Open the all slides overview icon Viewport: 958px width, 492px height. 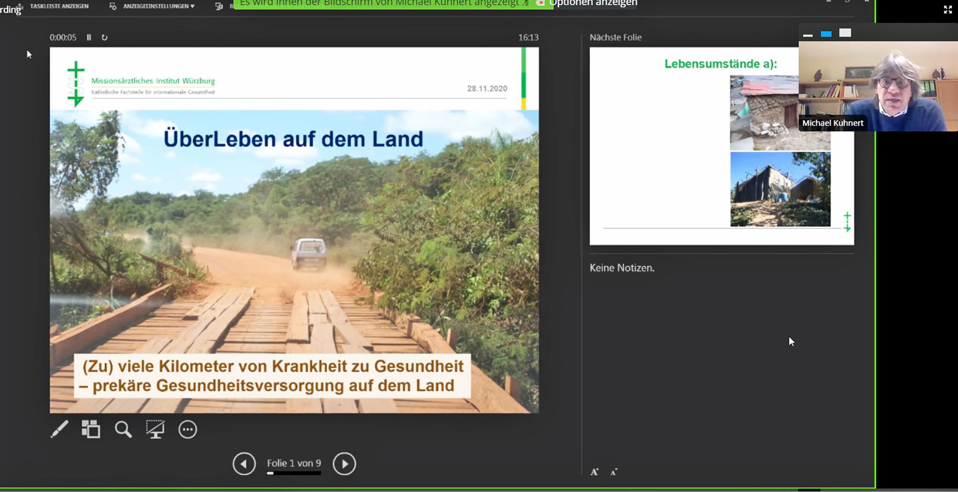(91, 429)
